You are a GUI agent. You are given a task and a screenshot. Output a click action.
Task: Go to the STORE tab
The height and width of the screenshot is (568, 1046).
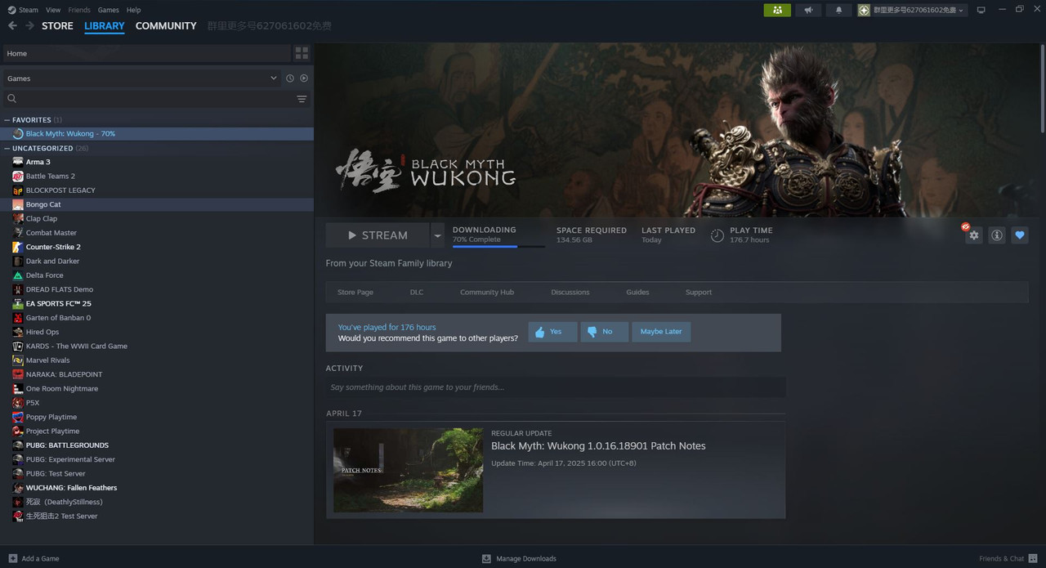click(x=57, y=25)
